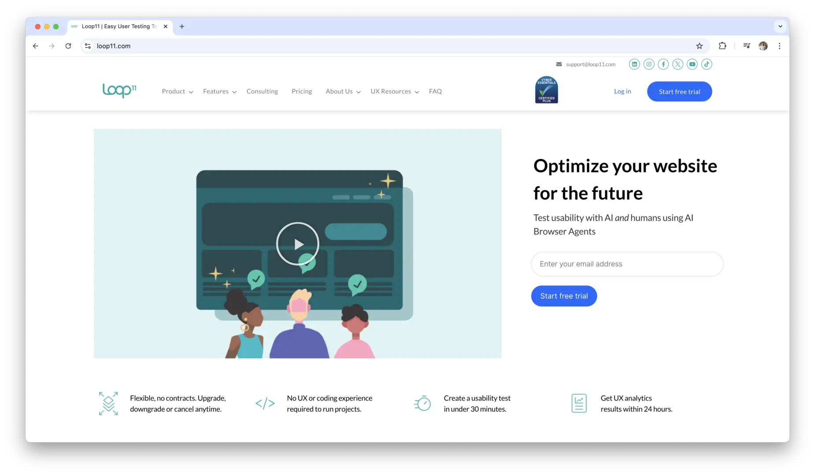
Task: Open the X (Twitter) social icon
Action: pos(678,64)
